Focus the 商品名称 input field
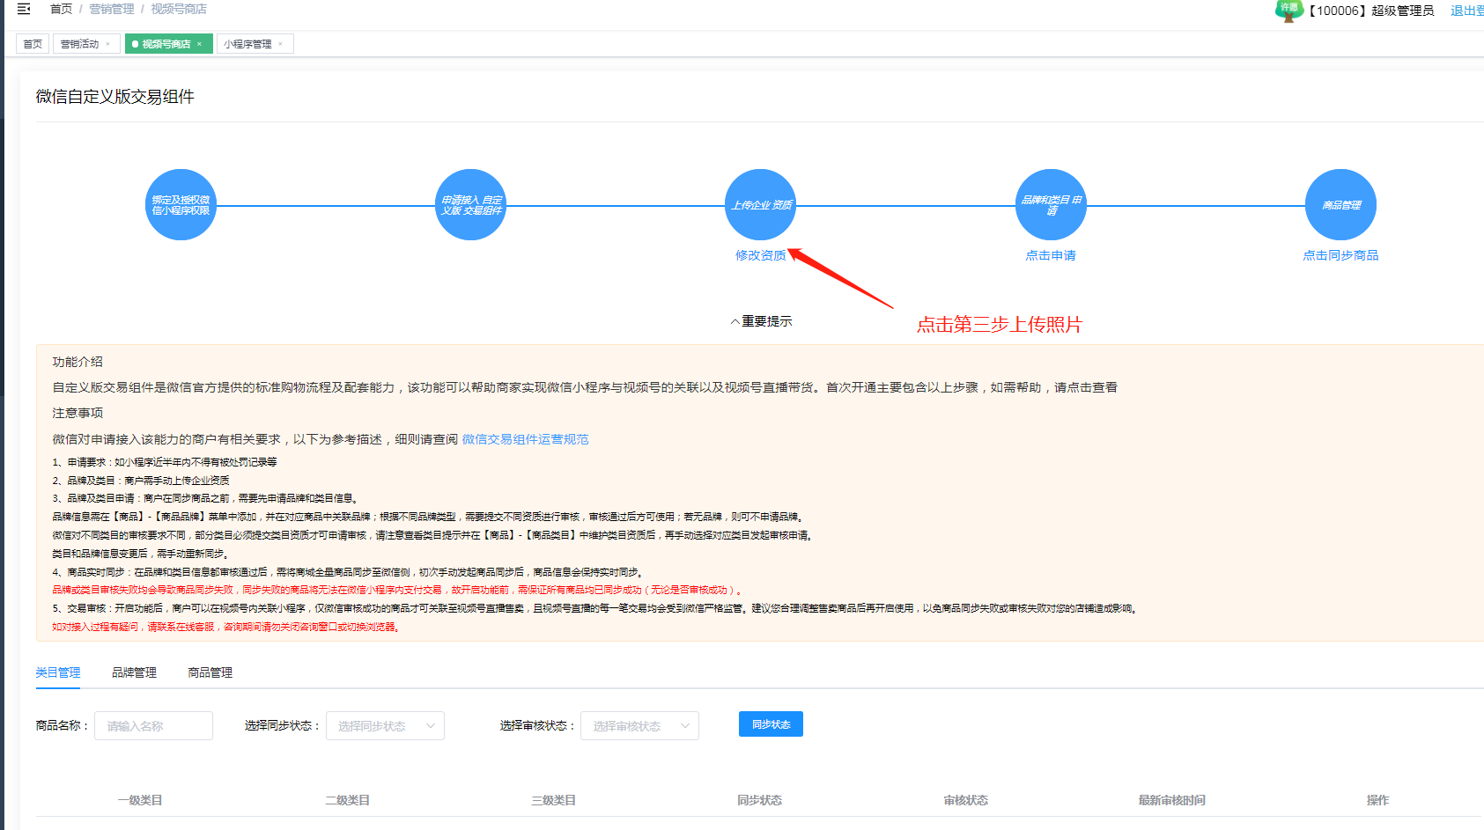 (x=153, y=726)
